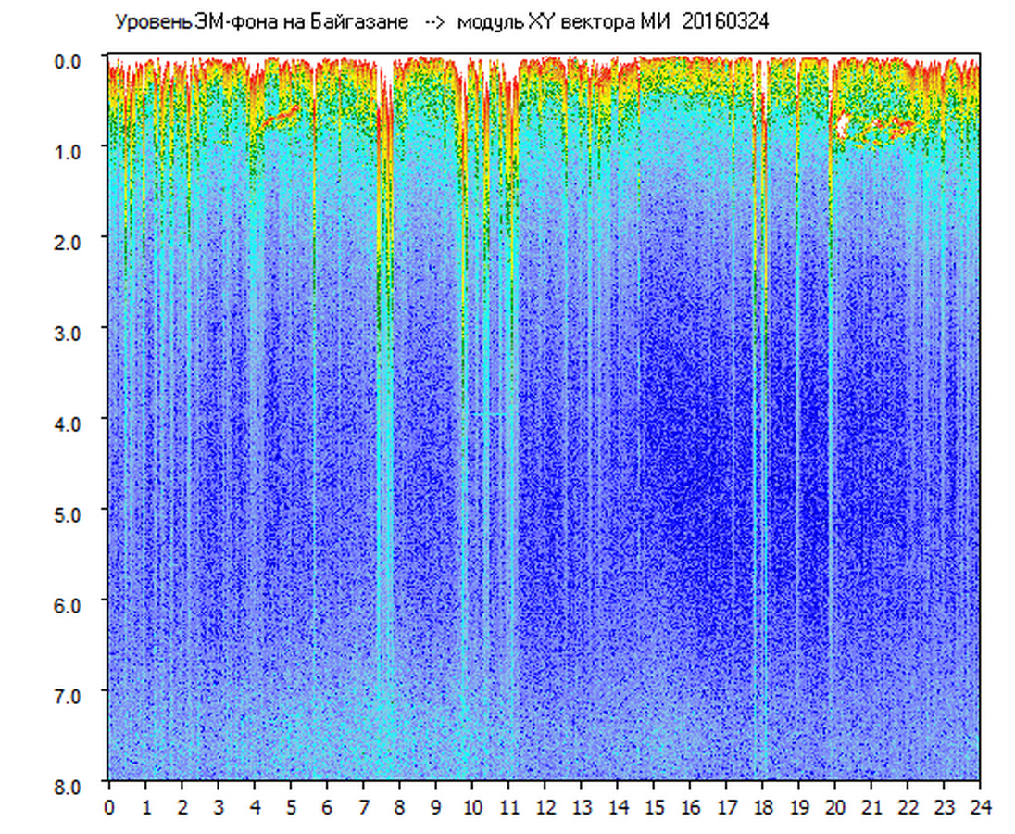Click the hour 3 axis label
Viewport: 1015px width, 834px height.
coord(219,807)
